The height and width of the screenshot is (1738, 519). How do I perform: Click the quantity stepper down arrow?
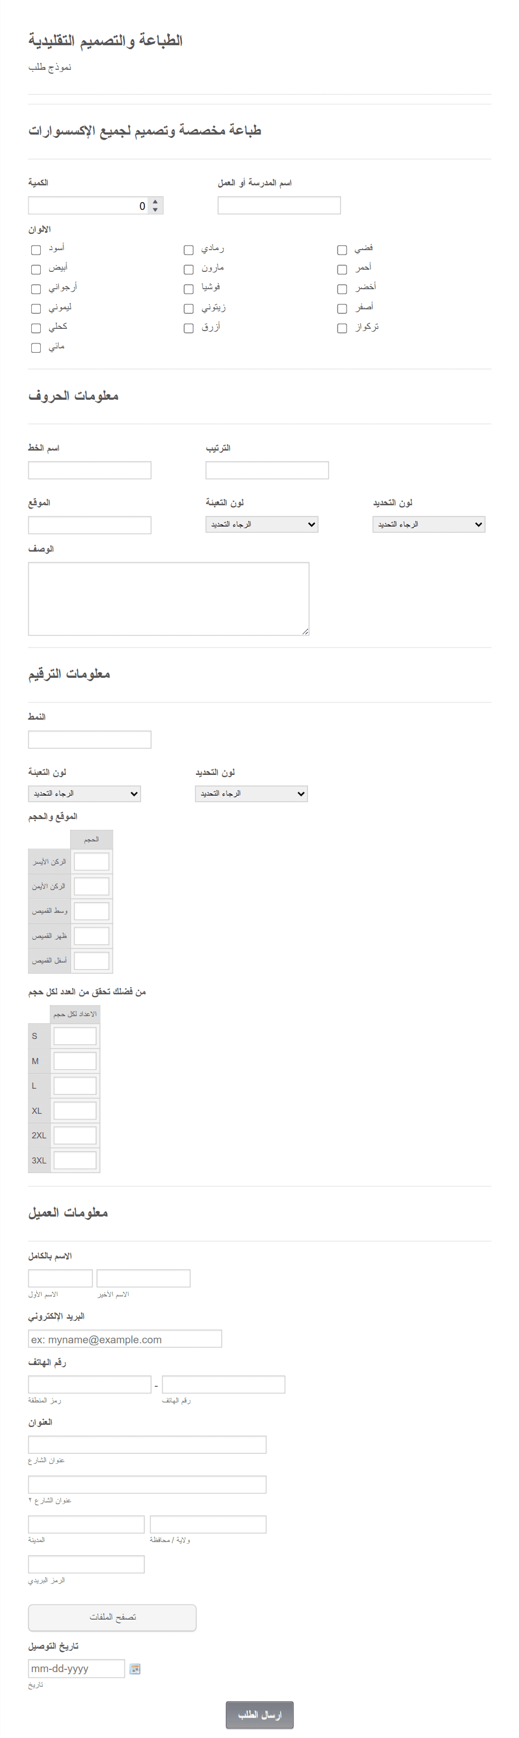pos(155,209)
